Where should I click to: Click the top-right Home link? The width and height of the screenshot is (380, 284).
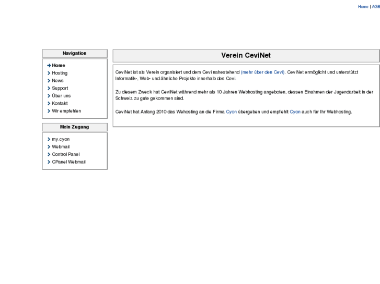click(x=363, y=7)
